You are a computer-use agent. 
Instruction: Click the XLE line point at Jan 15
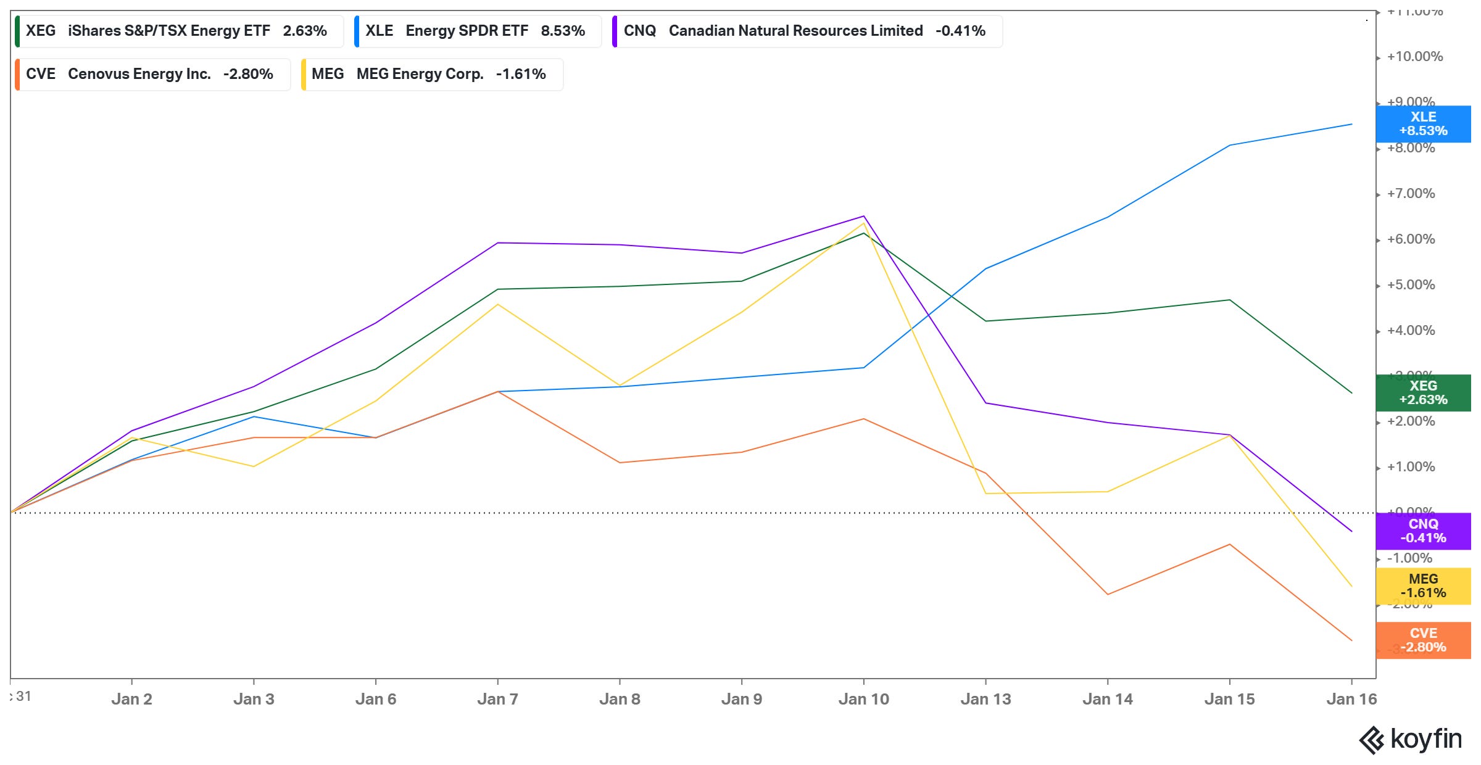pyautogui.click(x=1230, y=146)
